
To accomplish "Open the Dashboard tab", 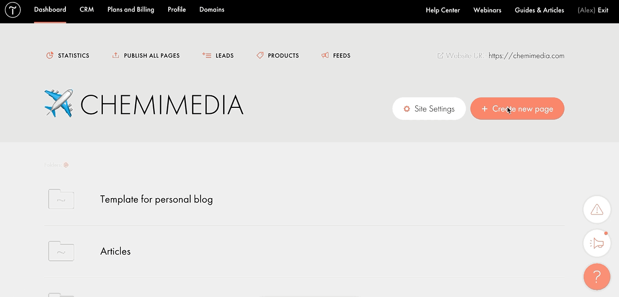I will [x=50, y=10].
